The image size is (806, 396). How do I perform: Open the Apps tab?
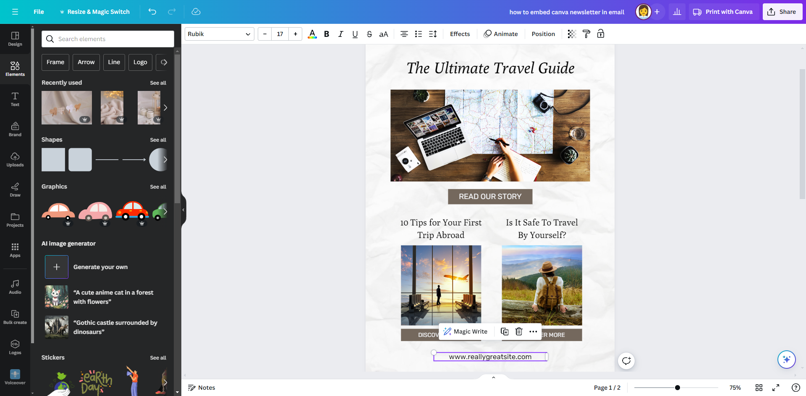pyautogui.click(x=15, y=250)
